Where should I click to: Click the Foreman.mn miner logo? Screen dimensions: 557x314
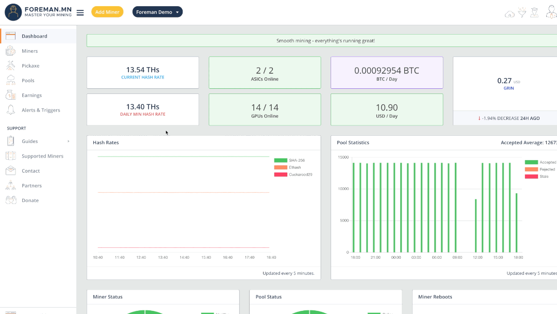[x=13, y=12]
